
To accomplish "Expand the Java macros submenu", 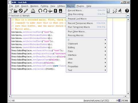I will tap(87, 59).
